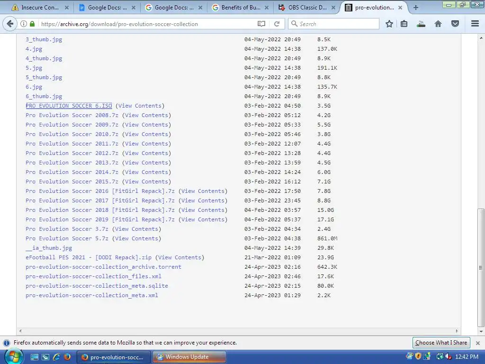
Task: Select the pro-evolution active tab
Action: [374, 8]
